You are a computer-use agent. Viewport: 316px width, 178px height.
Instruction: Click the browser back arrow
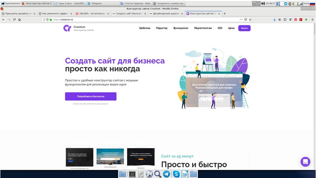pyautogui.click(x=4, y=20)
